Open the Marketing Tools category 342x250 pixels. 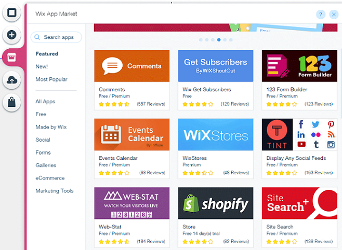(x=54, y=191)
